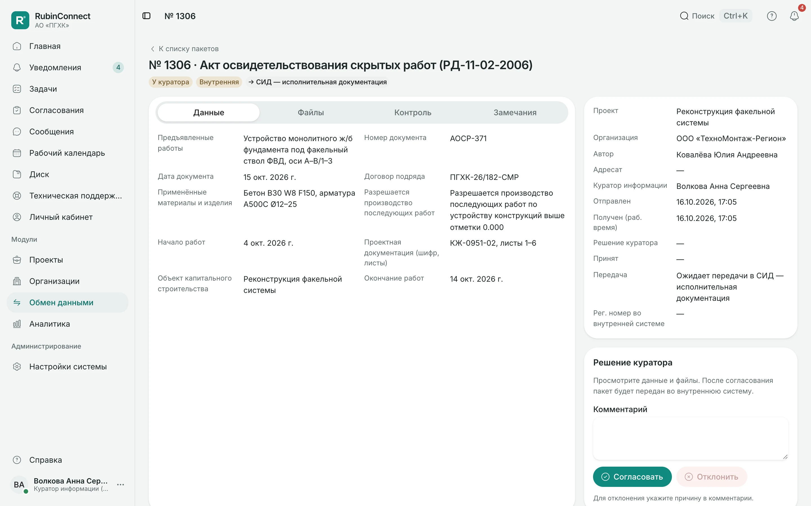Click the Справка question icon in sidebar
The image size is (811, 506).
point(17,460)
